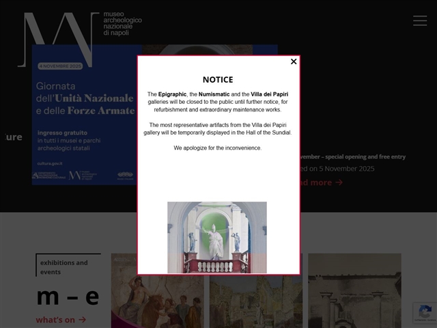Click the reCAPTCHA badge icon
Viewport: 437px width, 328px height.
pyautogui.click(x=424, y=313)
